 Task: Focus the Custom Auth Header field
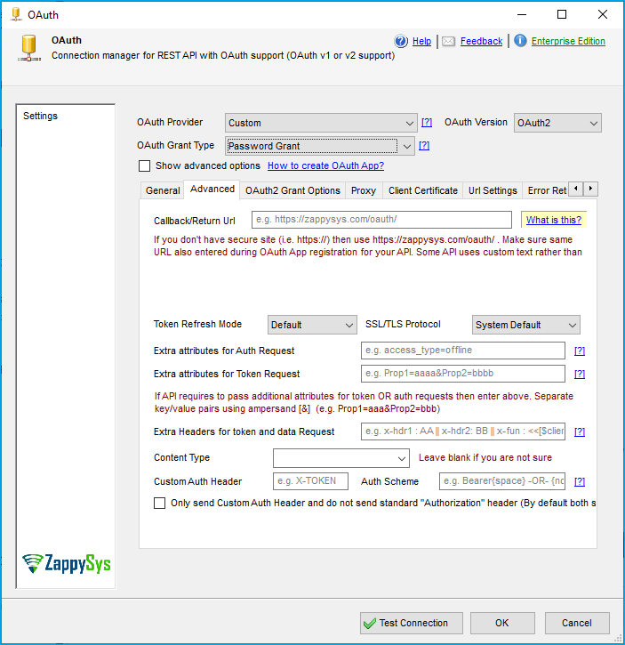[x=310, y=481]
